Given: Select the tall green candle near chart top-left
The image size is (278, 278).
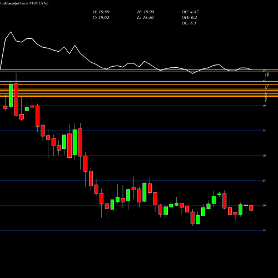Looking at the screenshot, I should [11, 96].
